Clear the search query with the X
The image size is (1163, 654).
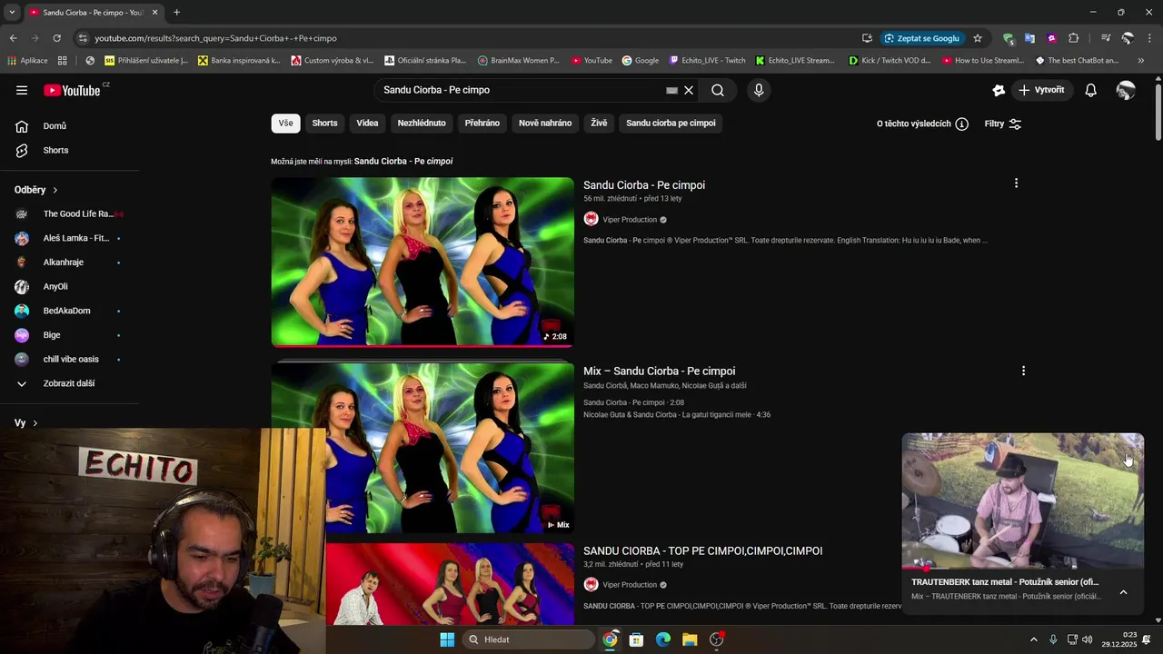689,90
